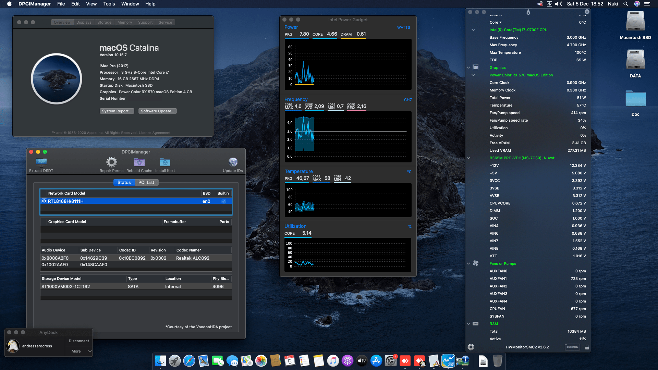Click the eye toggle next to RTL8168H

click(44, 201)
